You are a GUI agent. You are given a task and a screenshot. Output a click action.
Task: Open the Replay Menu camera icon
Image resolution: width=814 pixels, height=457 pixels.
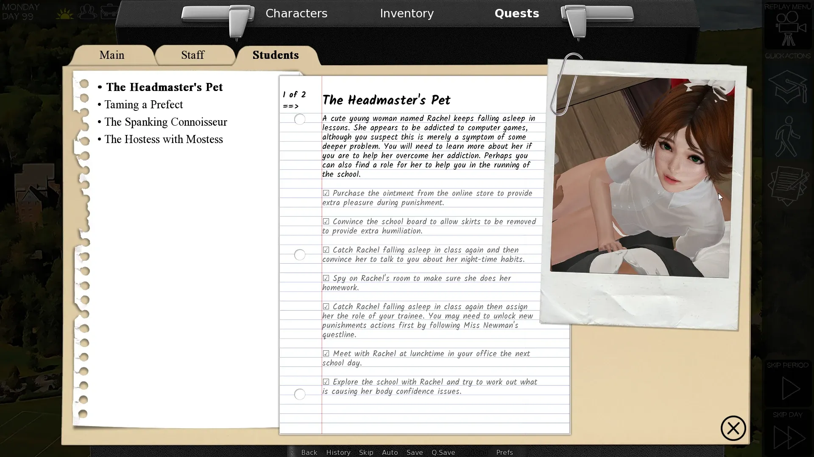pos(788,28)
